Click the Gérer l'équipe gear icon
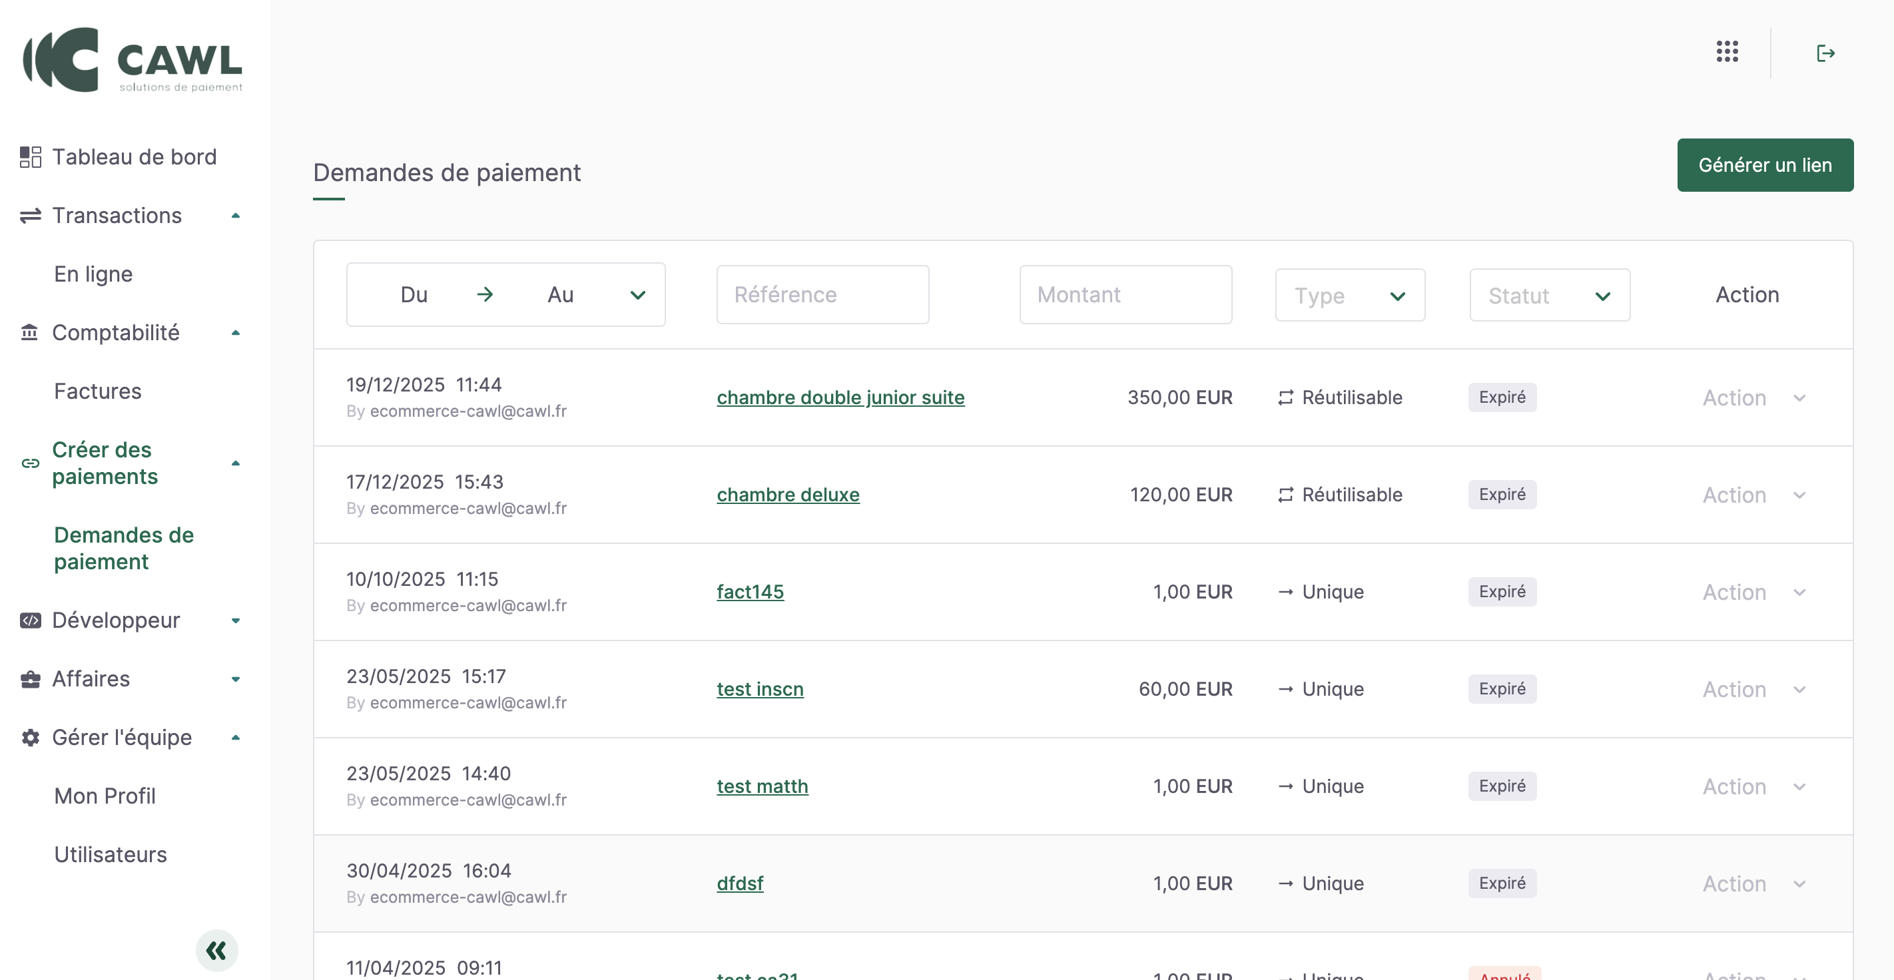The image size is (1894, 980). pos(30,738)
